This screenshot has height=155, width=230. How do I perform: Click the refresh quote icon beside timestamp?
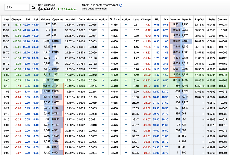coord(121,5)
